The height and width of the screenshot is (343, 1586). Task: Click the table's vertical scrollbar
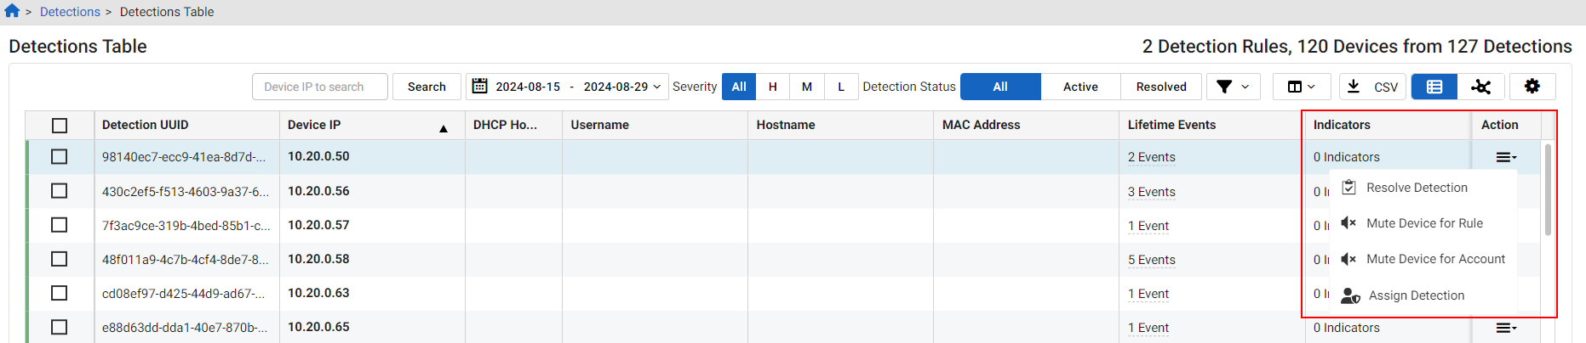(1548, 191)
